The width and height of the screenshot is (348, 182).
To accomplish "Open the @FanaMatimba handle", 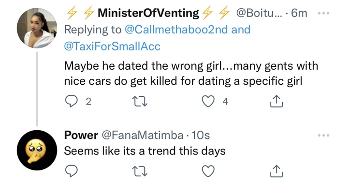I will click(x=143, y=135).
